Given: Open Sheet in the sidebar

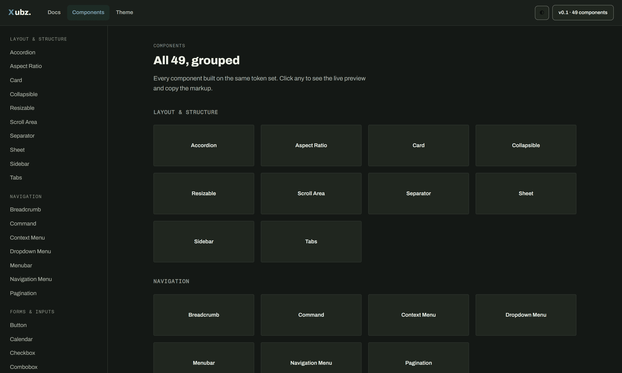Looking at the screenshot, I should 17,150.
